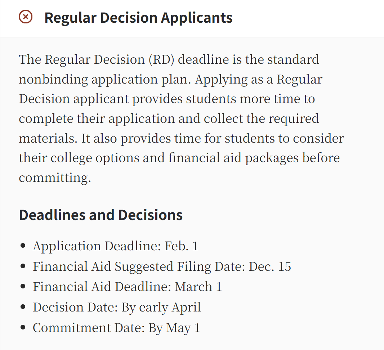Click the Deadlines and Decisions subheading

[101, 215]
